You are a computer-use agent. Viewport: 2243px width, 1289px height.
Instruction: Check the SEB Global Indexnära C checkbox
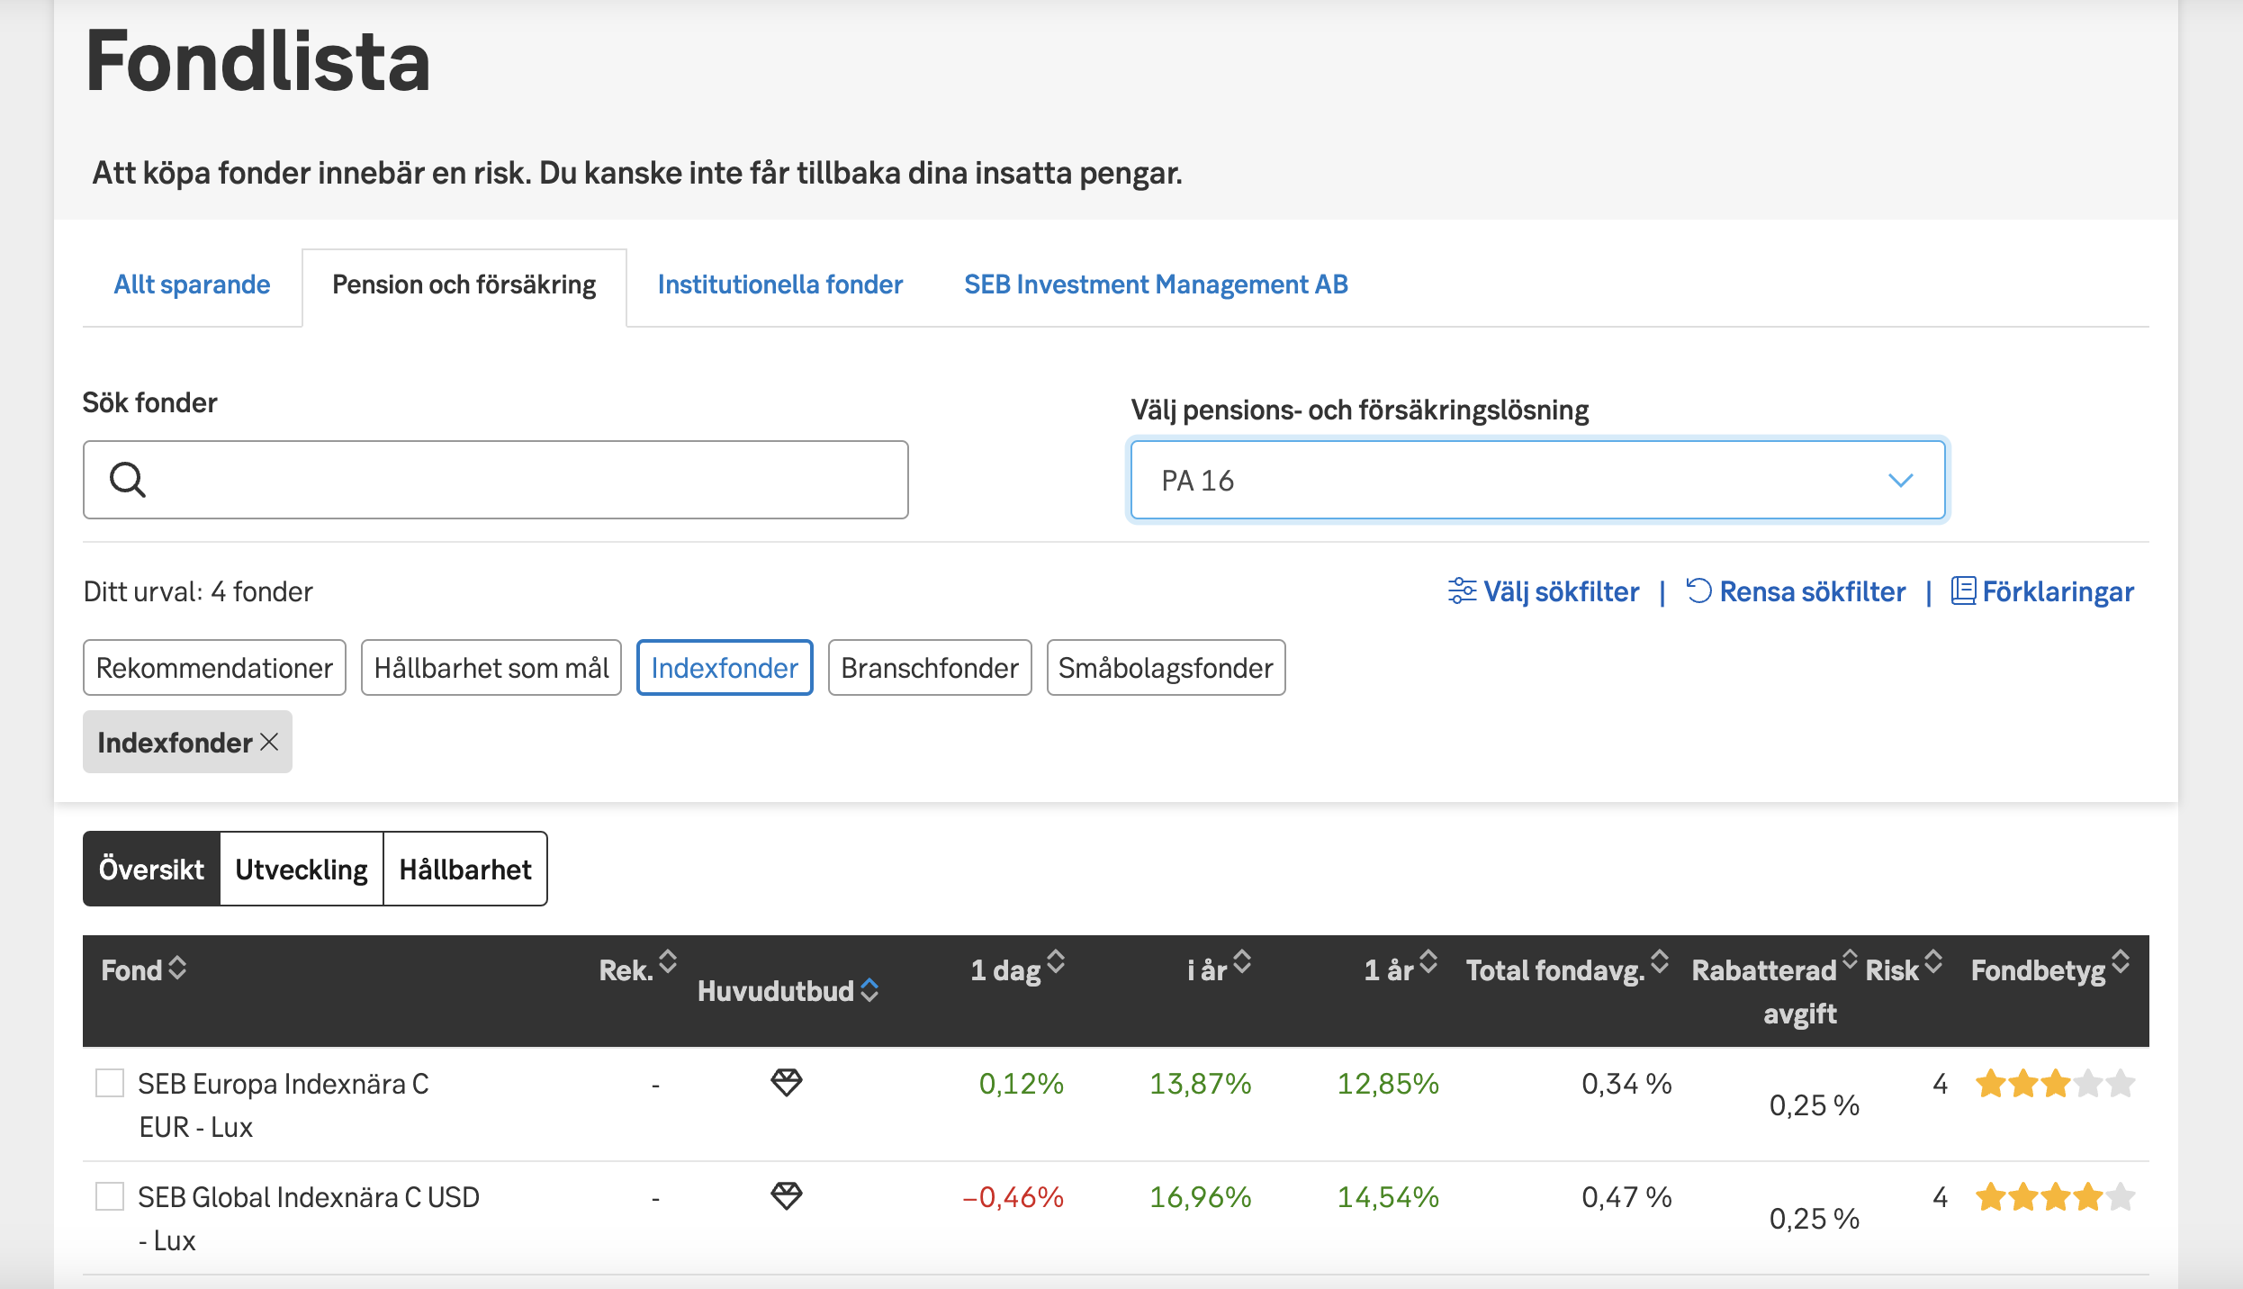(x=110, y=1196)
